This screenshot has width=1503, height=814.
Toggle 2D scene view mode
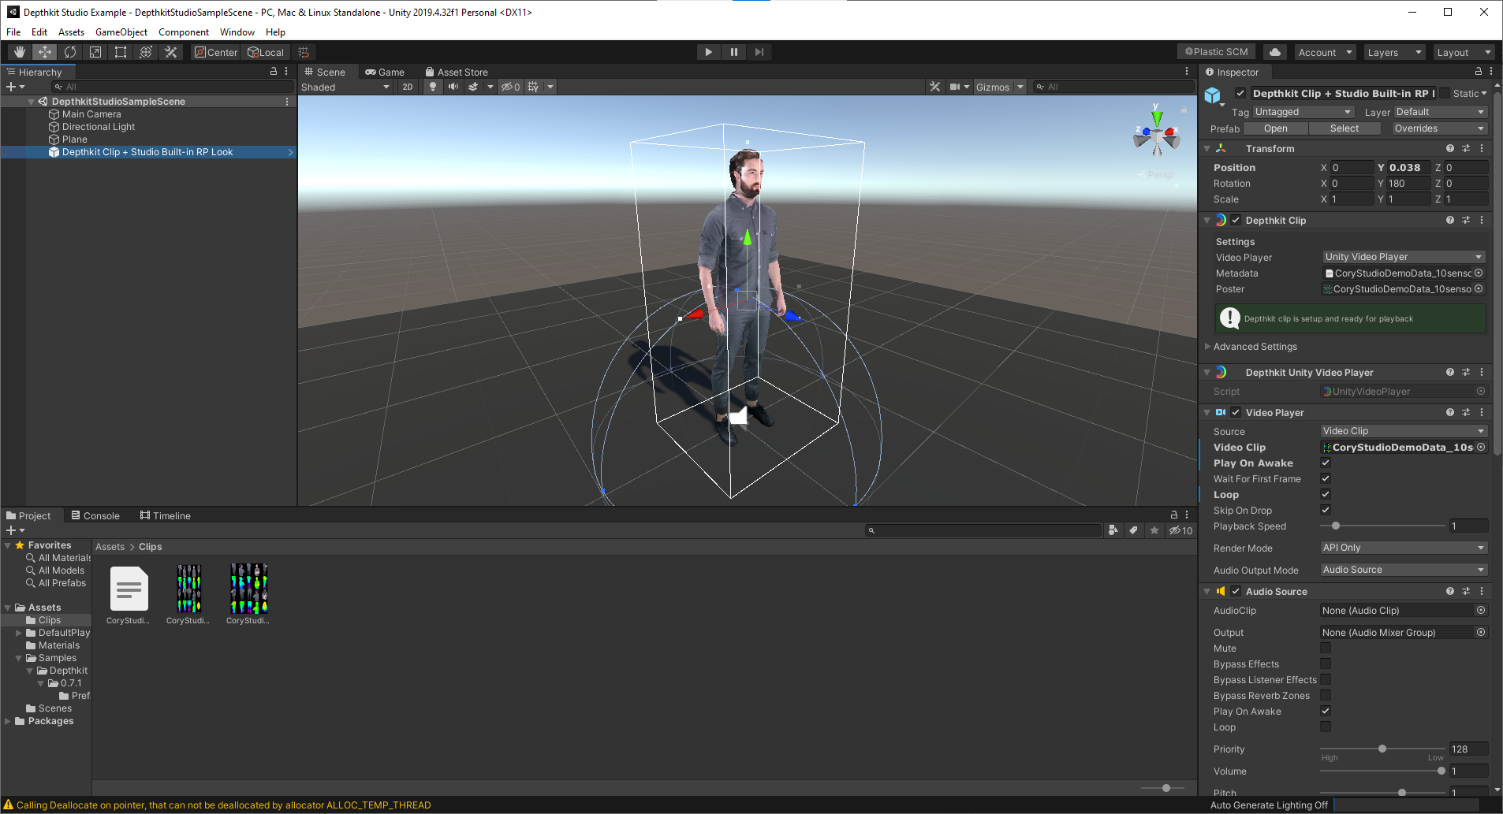pos(407,87)
